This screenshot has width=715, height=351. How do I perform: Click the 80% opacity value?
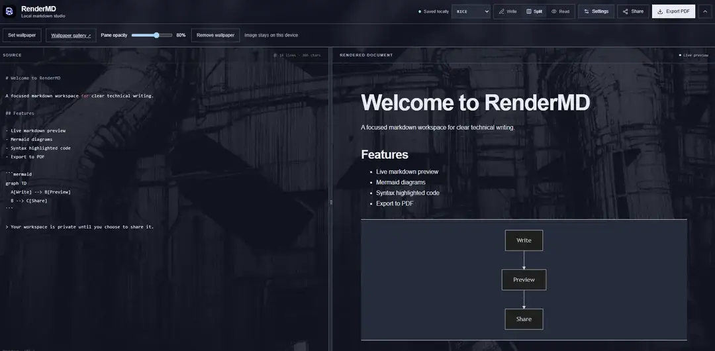[181, 35]
